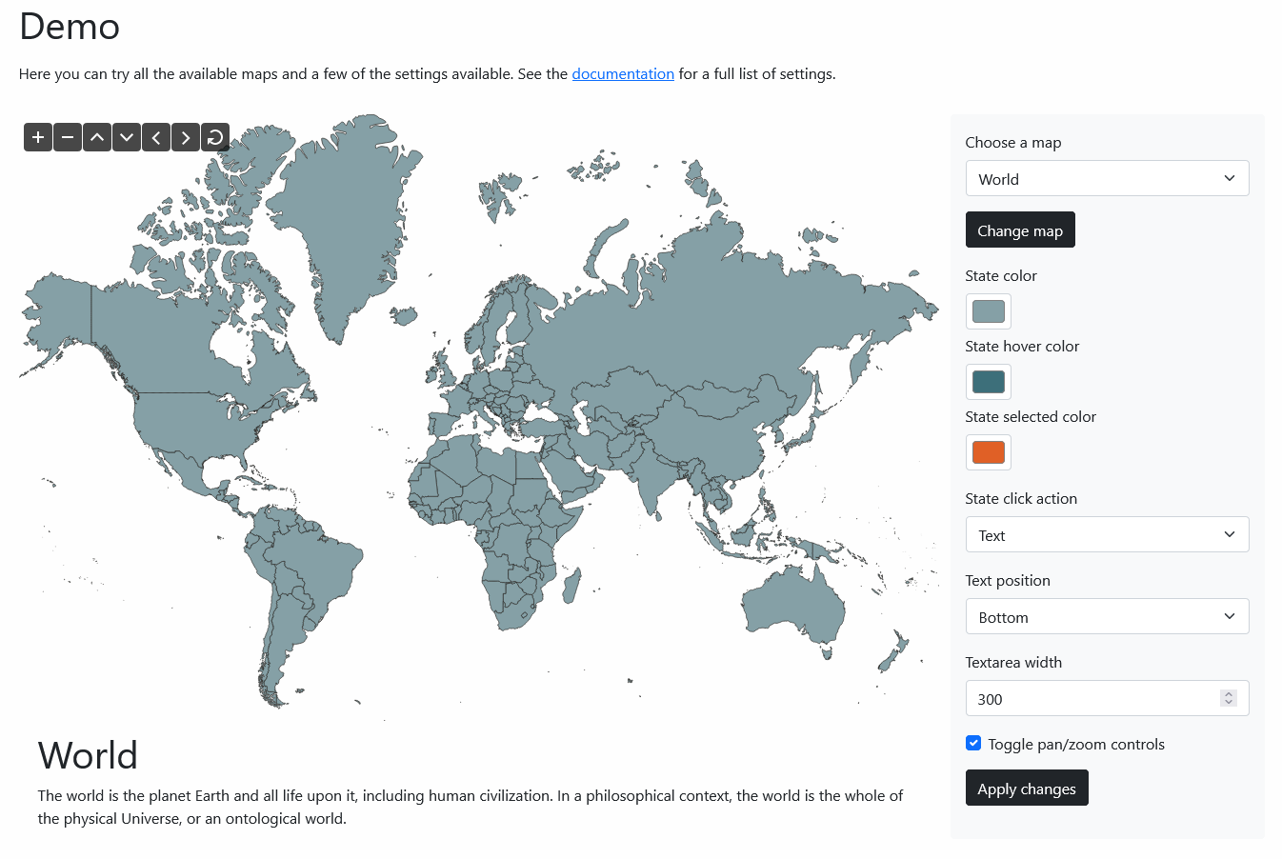Screen dimensions: 1282x859
Task: Open the Choose a map dropdown
Action: pos(1107,178)
